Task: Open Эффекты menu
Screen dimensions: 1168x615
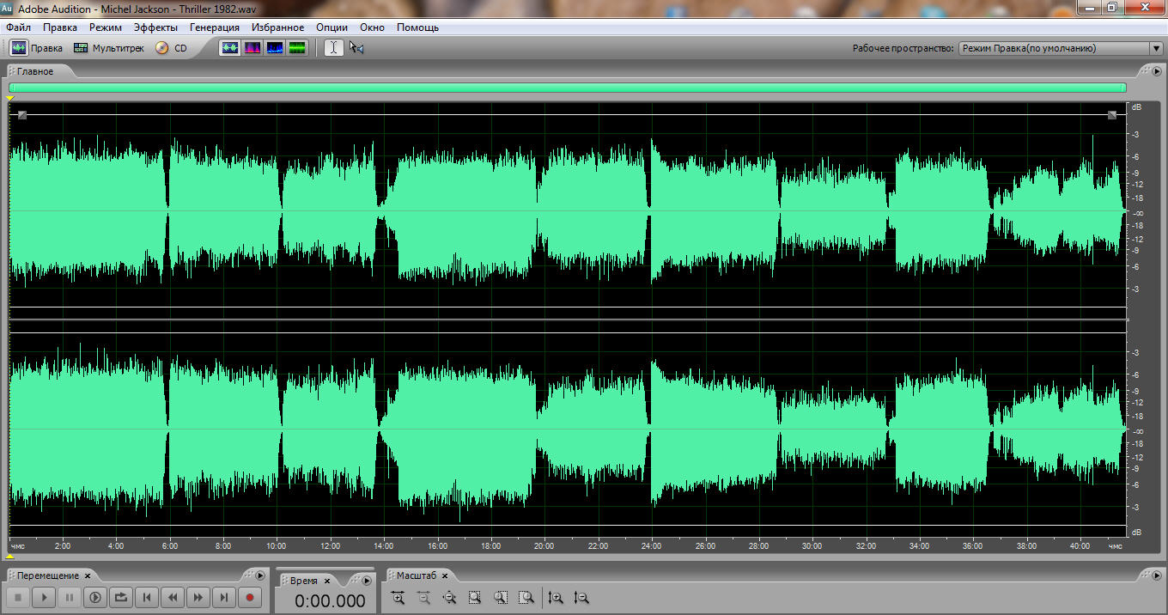Action: (155, 27)
